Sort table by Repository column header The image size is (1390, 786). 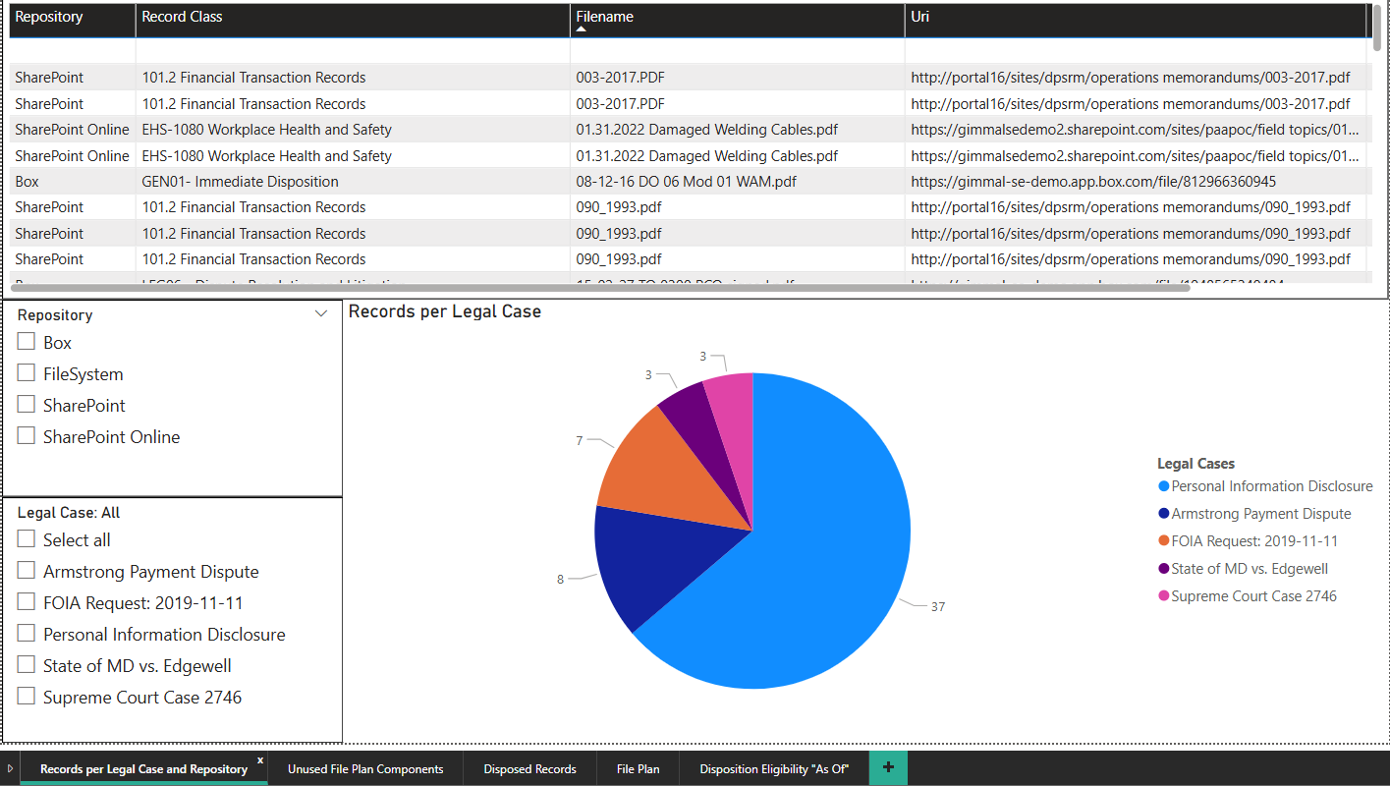point(49,17)
